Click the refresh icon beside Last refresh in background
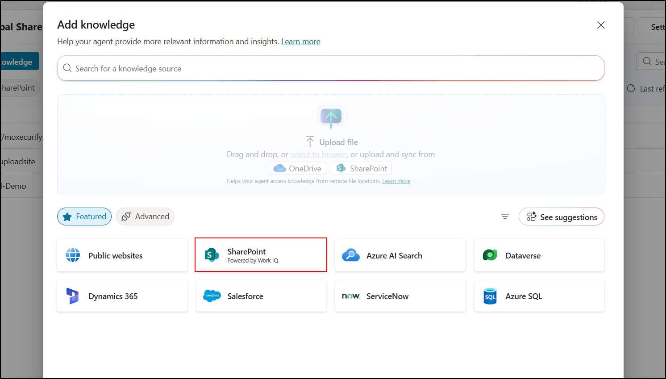 coord(631,88)
